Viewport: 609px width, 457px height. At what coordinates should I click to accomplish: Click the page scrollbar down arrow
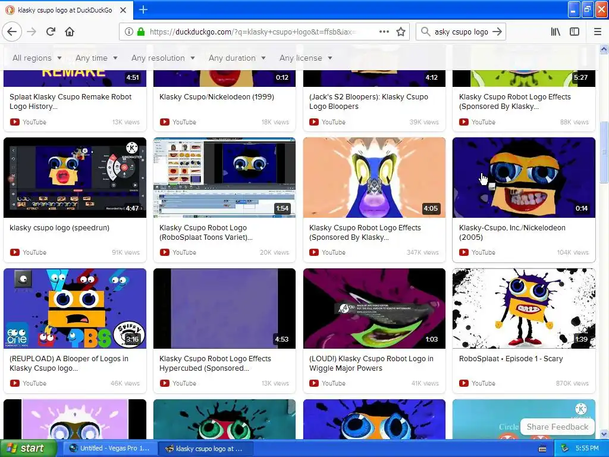tap(604, 434)
